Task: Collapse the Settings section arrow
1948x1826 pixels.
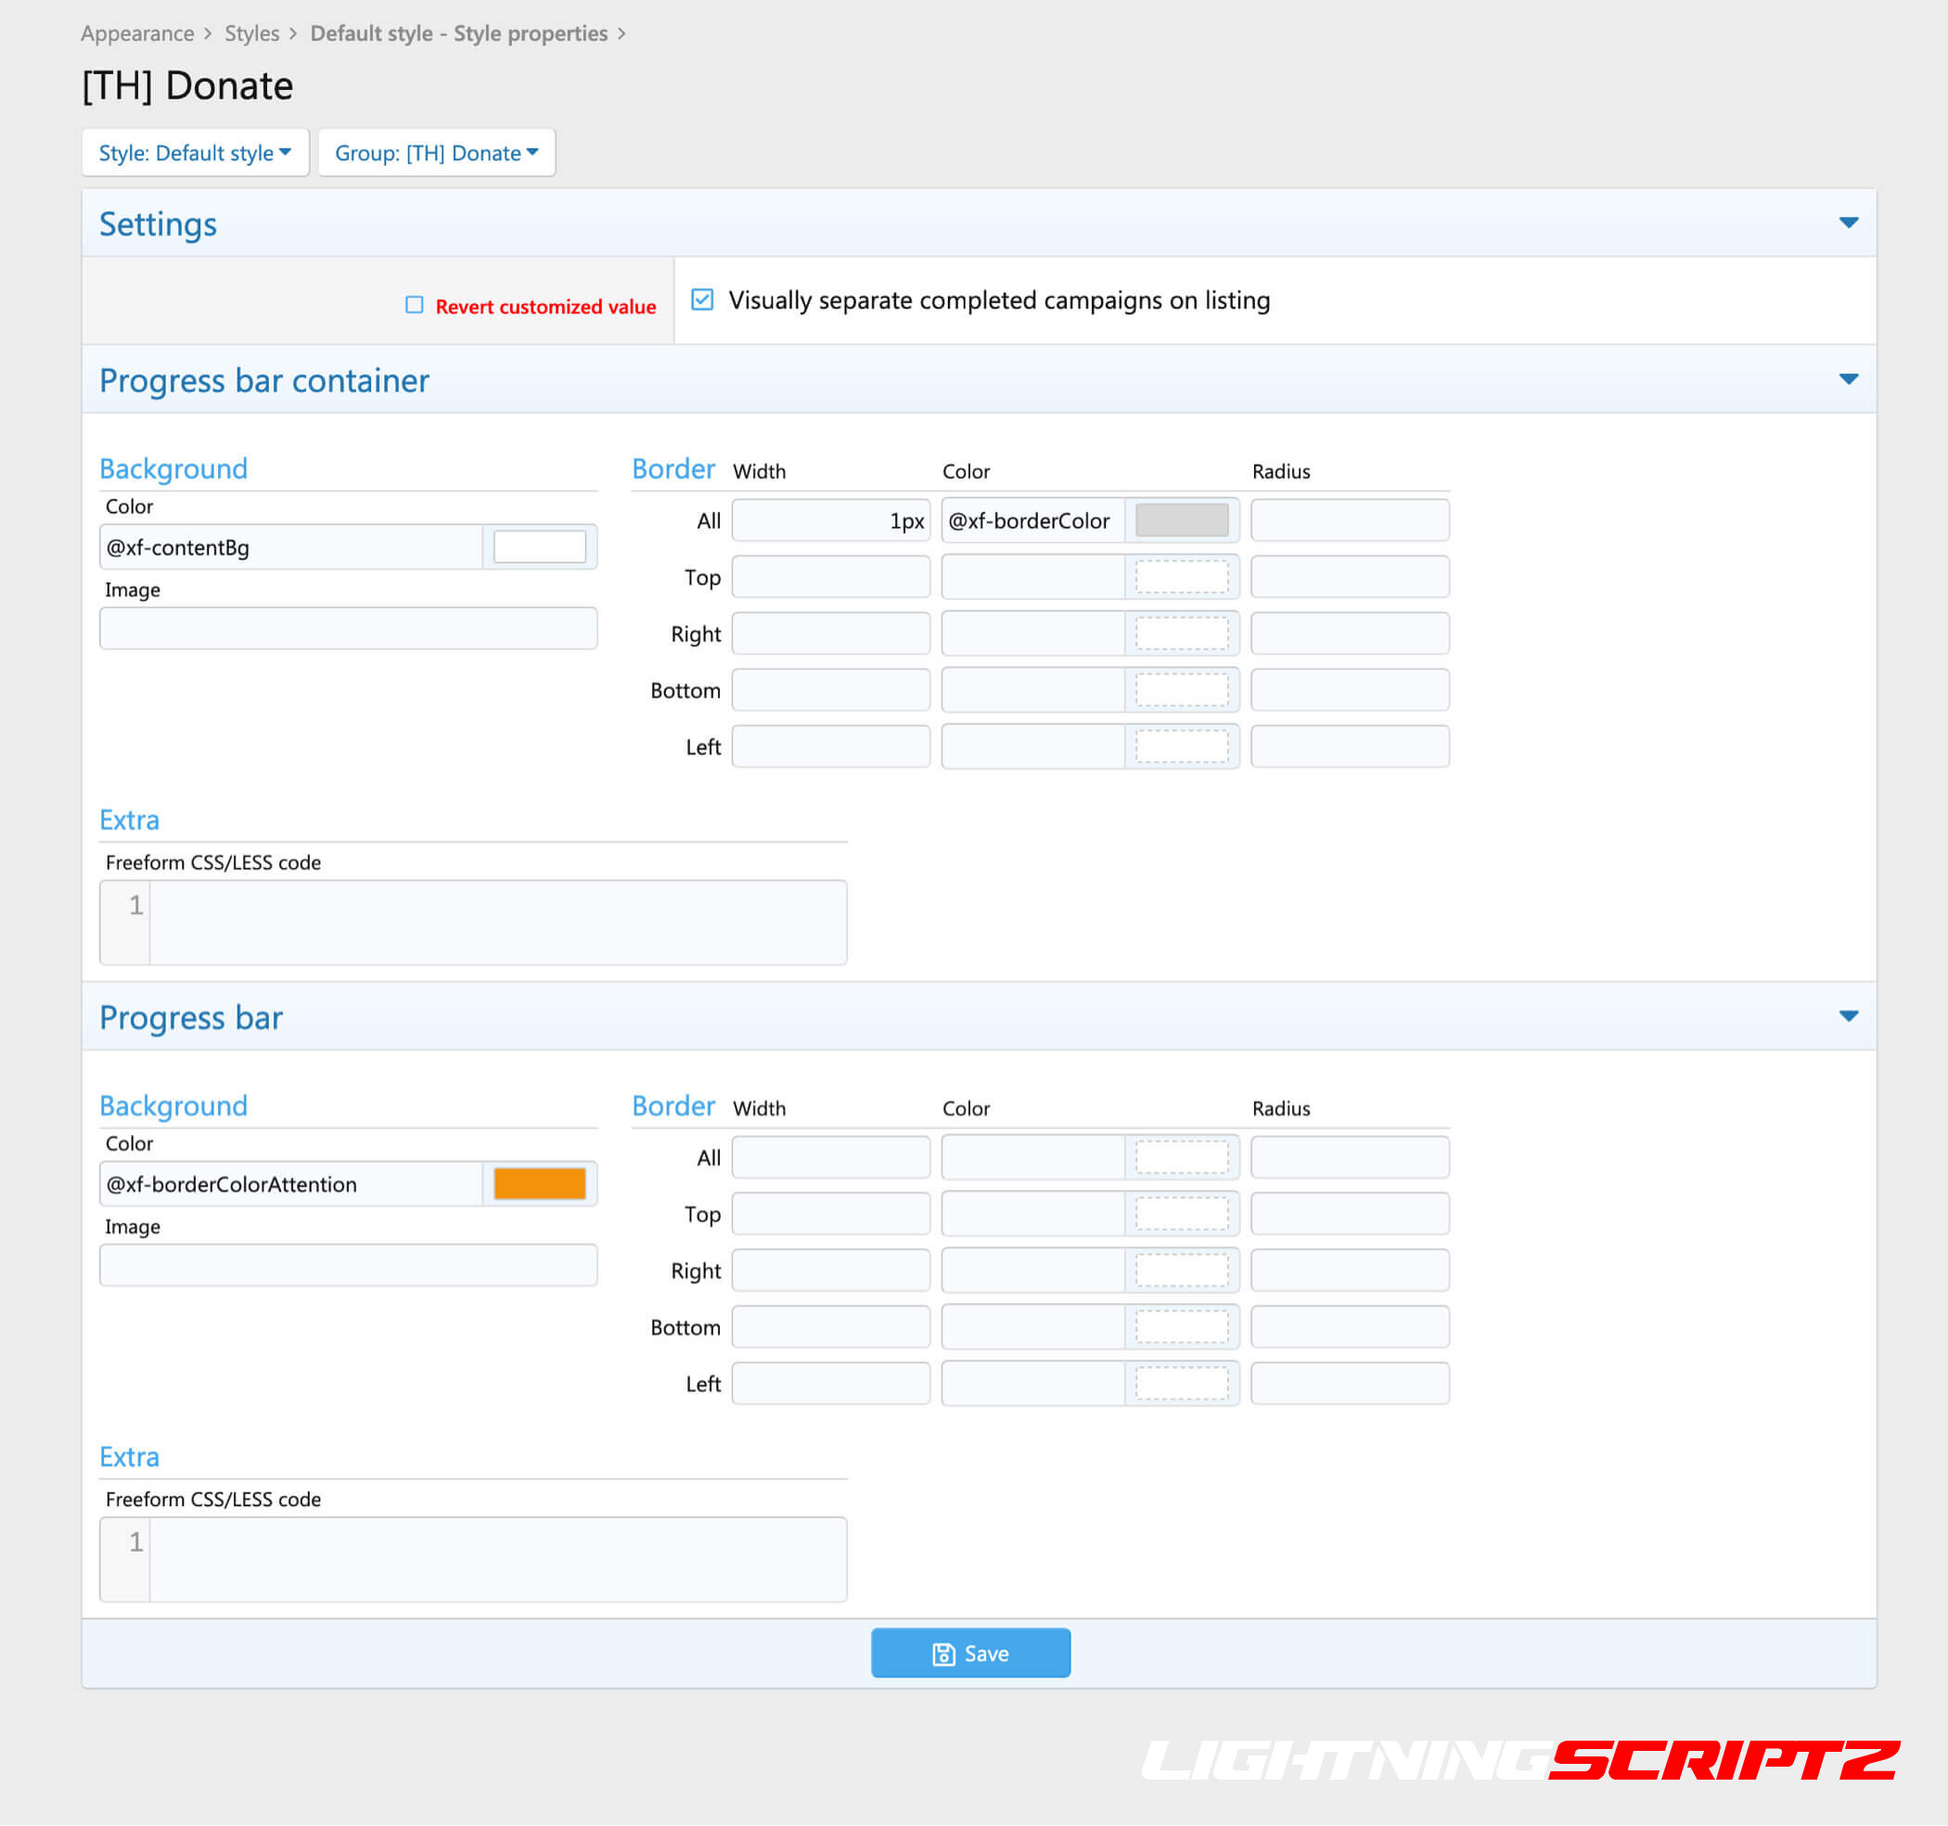Action: coord(1848,223)
